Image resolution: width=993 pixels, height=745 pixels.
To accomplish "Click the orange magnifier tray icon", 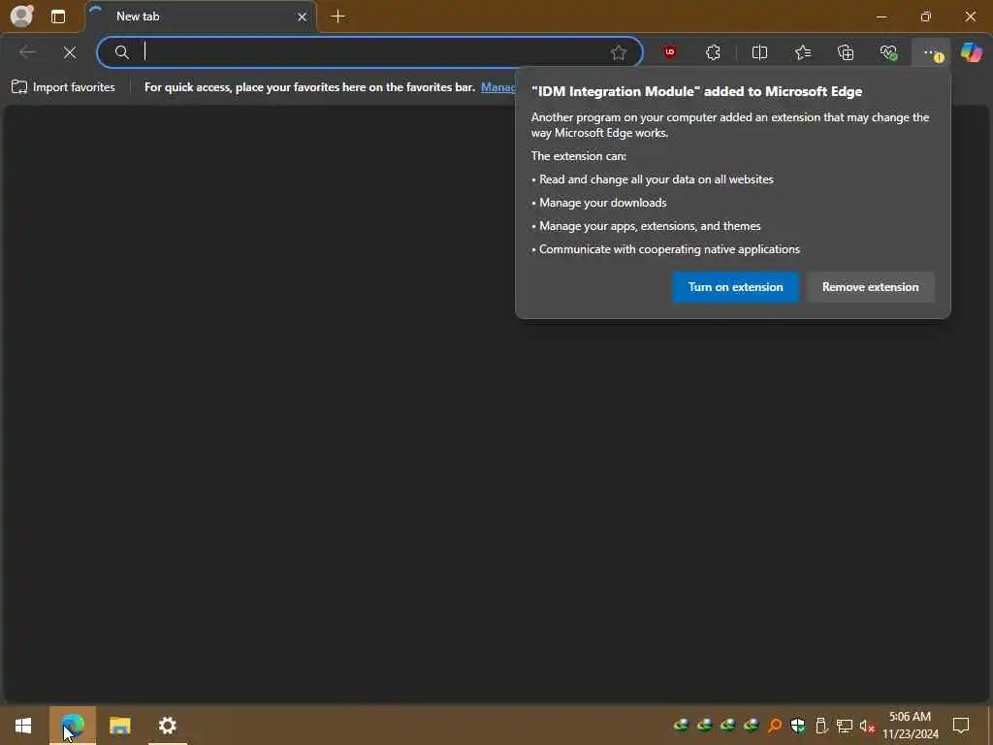I will 774,726.
